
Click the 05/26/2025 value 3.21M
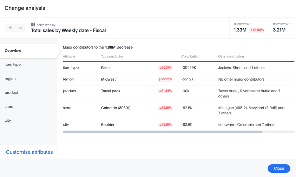point(279,30)
